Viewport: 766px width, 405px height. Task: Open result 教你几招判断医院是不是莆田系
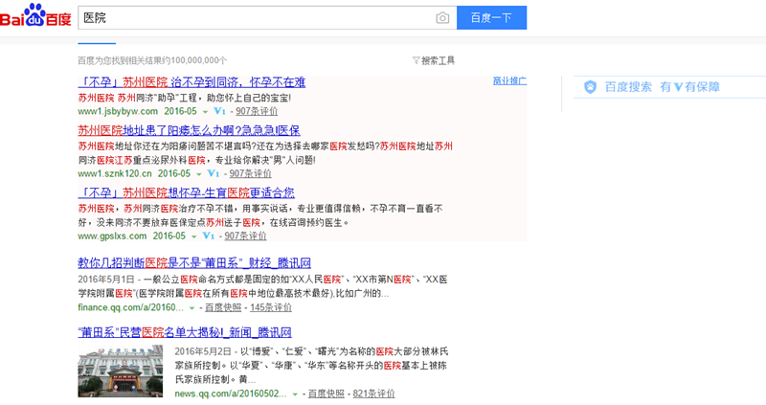pos(194,263)
